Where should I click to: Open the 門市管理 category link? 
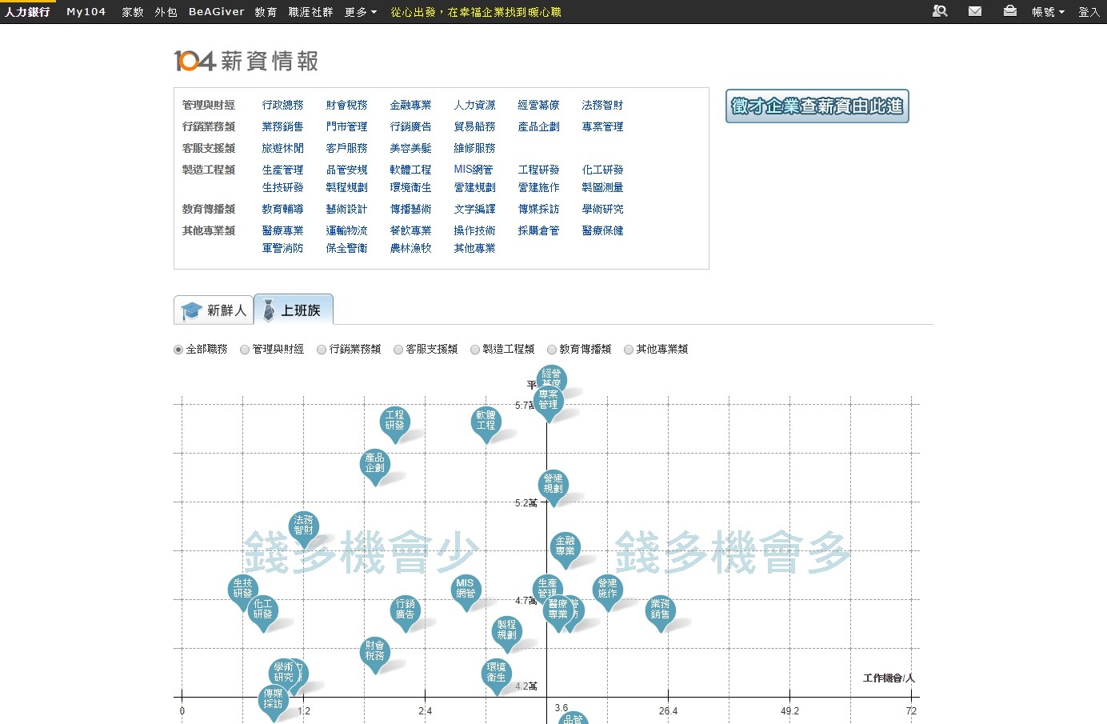(347, 126)
